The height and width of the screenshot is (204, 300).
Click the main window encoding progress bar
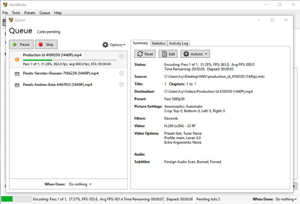click(x=16, y=199)
